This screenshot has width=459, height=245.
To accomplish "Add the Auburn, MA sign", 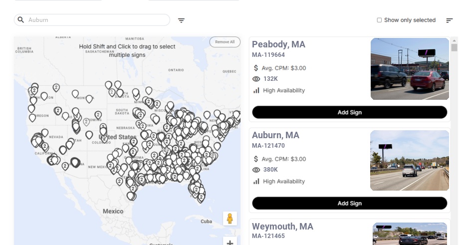I will coord(349,203).
